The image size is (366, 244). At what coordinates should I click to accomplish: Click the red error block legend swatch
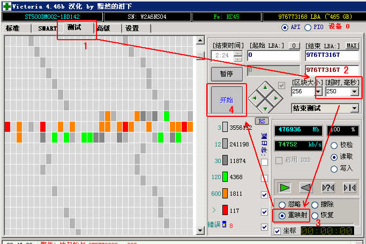[x=225, y=210]
